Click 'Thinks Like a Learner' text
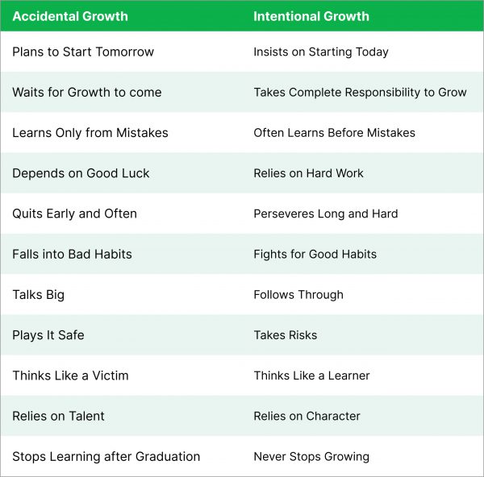 [311, 375]
